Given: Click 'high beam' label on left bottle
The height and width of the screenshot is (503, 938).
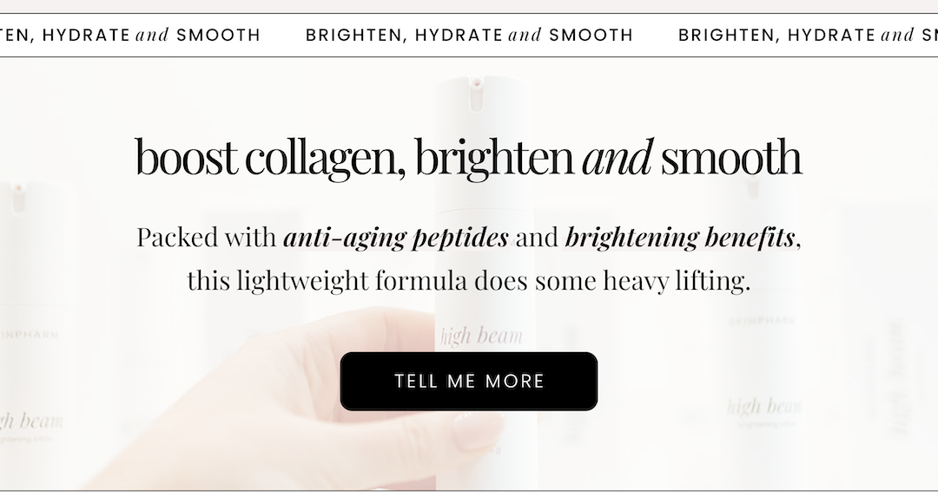Looking at the screenshot, I should (x=31, y=421).
